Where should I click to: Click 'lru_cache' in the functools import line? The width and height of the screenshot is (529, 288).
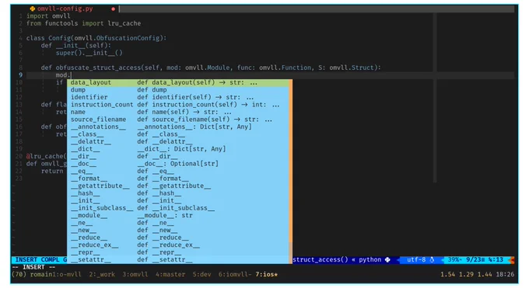tap(124, 23)
